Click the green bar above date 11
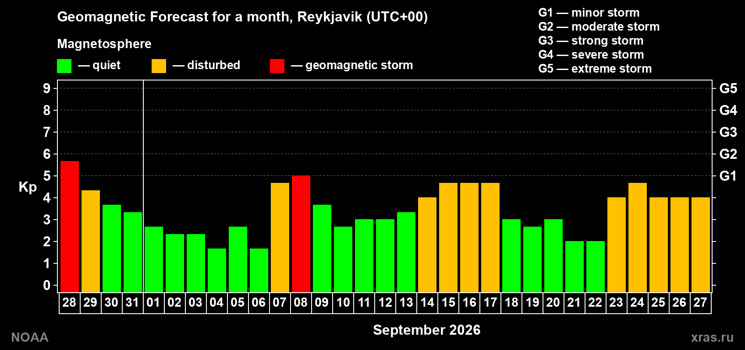This screenshot has width=745, height=350. (x=364, y=256)
